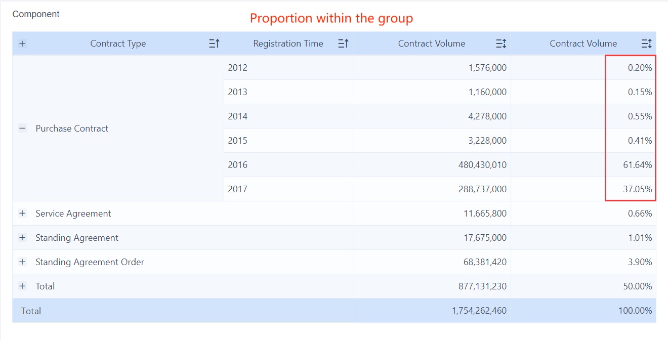
Task: Click the Component title label
Action: pos(36,14)
